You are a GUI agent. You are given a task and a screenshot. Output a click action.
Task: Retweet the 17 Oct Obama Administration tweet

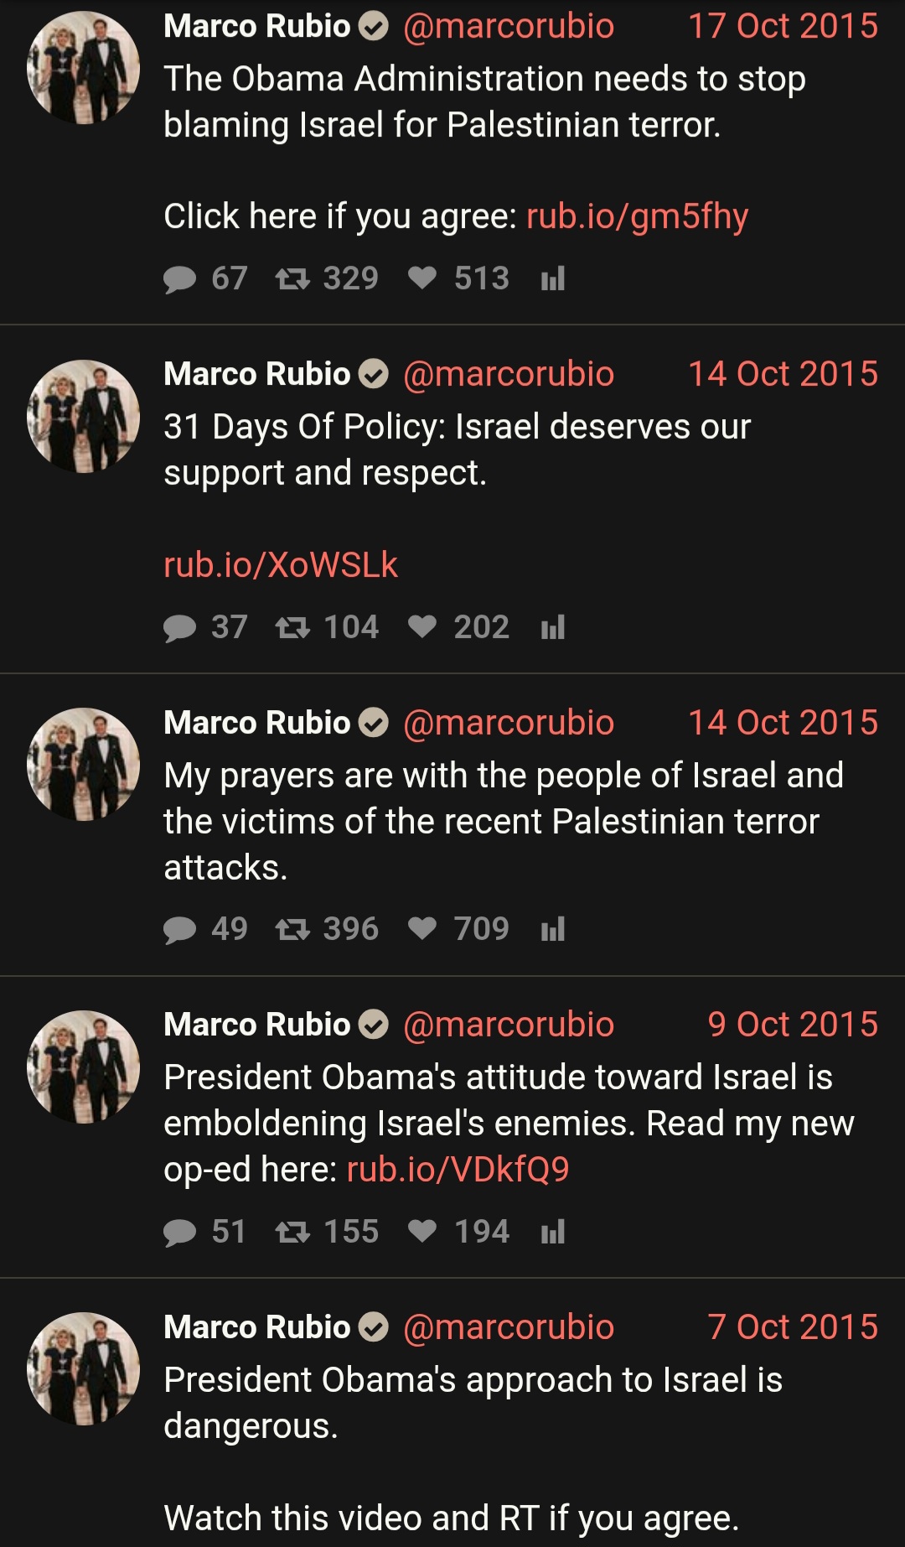[x=292, y=278]
